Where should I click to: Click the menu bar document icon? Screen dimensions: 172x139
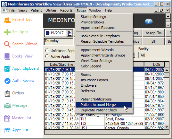pyautogui.click(x=5, y=10)
